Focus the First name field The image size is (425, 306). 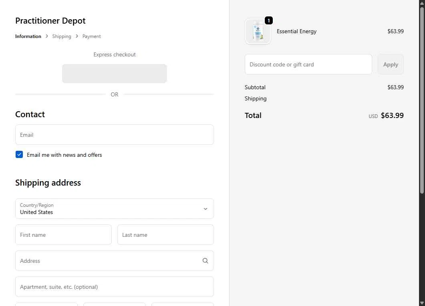(63, 234)
